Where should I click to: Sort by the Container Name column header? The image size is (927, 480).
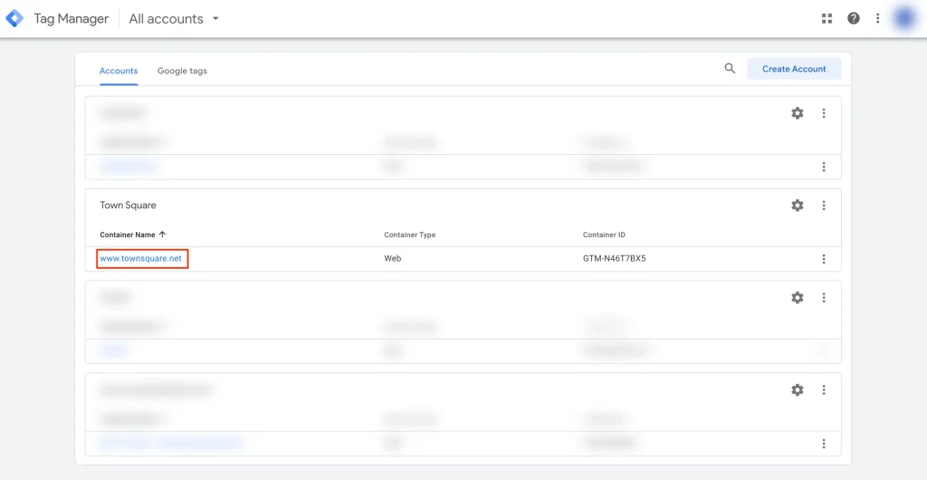pyautogui.click(x=133, y=235)
